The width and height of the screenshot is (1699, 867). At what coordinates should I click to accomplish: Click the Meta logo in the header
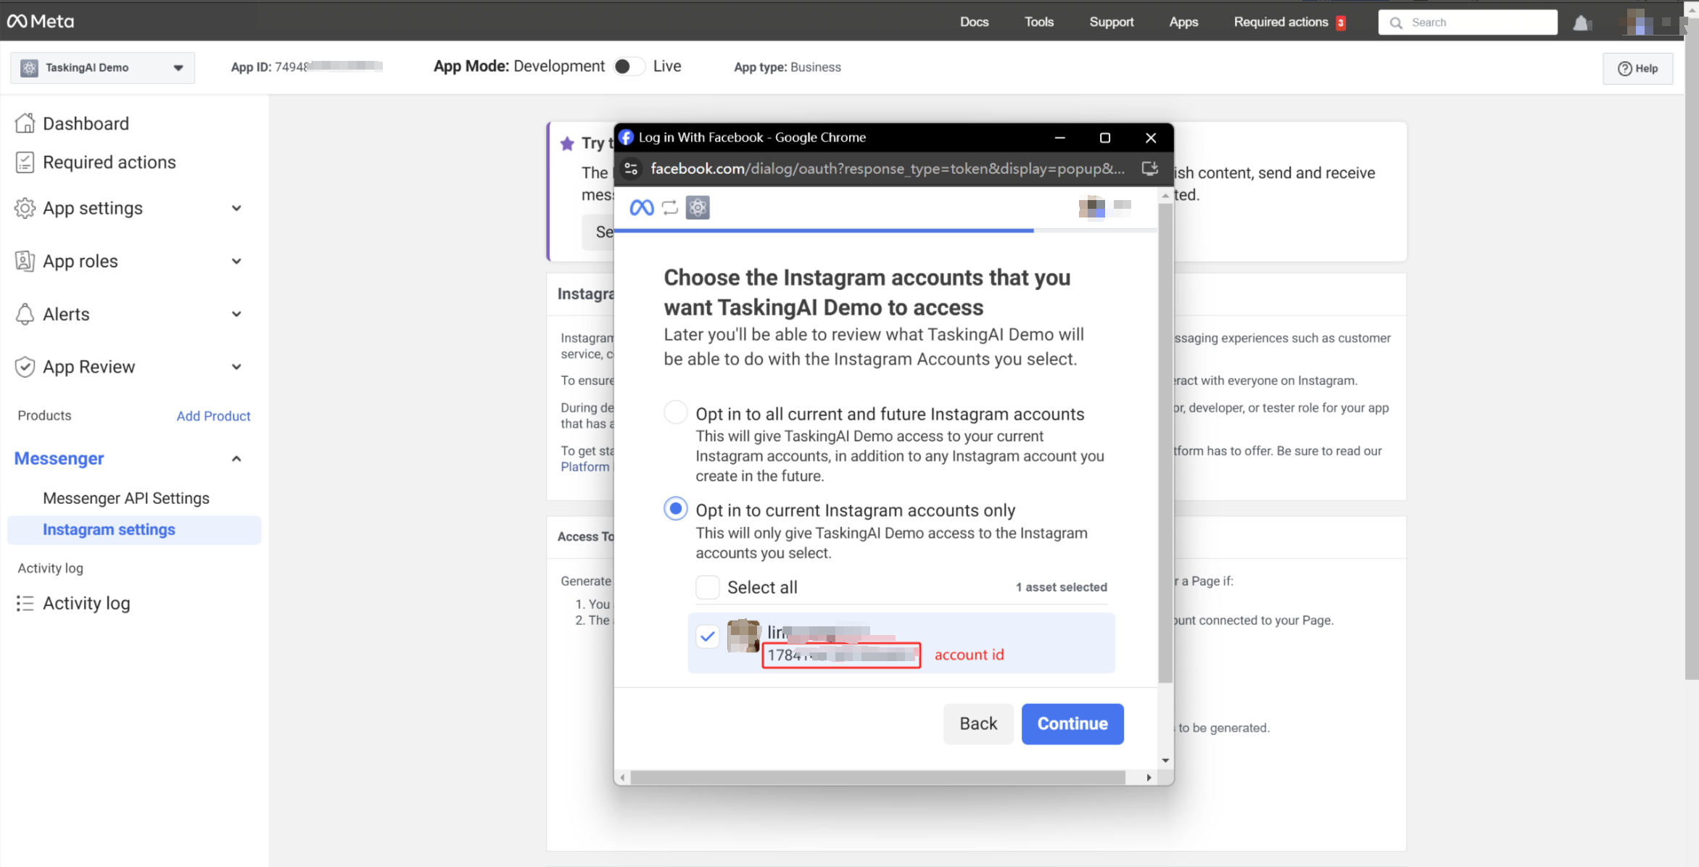(x=41, y=21)
